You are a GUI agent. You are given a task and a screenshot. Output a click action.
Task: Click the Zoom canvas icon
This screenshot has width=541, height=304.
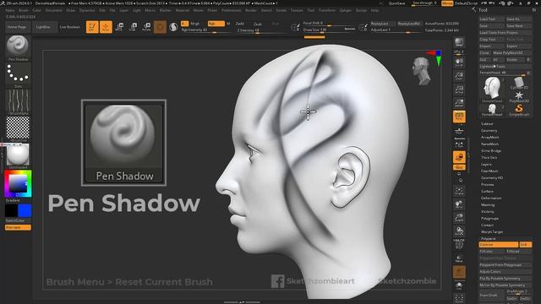[x=459, y=76]
